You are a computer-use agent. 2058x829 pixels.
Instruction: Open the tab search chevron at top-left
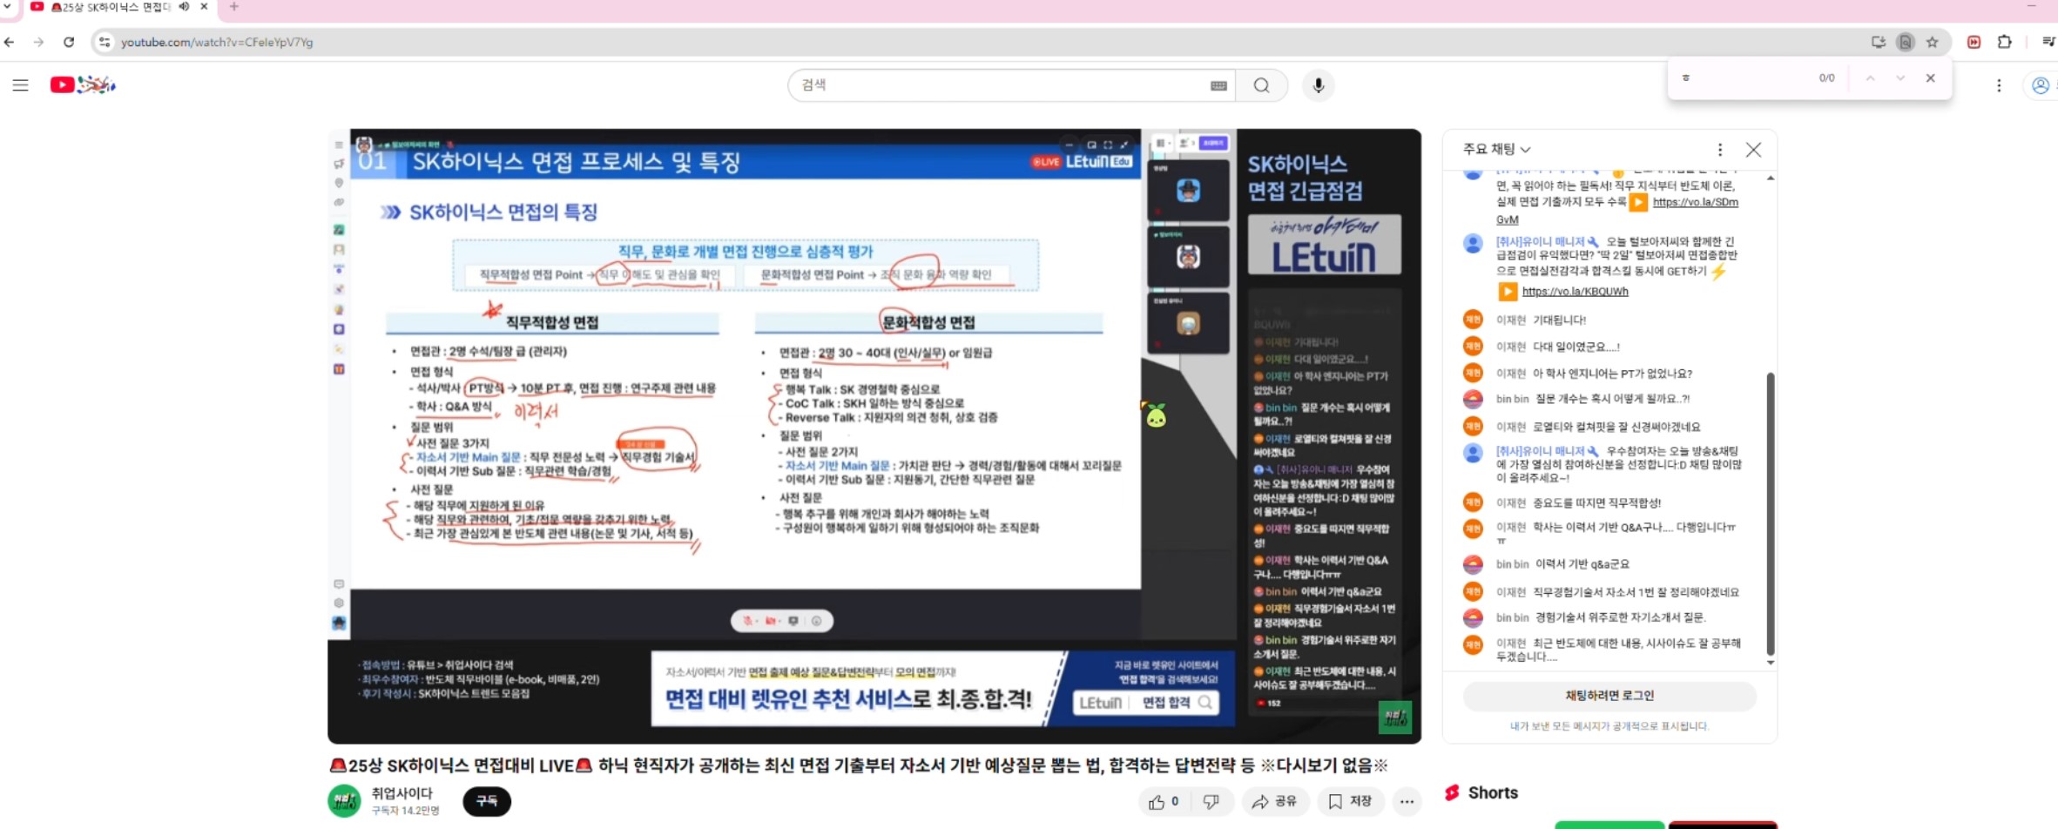[x=7, y=6]
